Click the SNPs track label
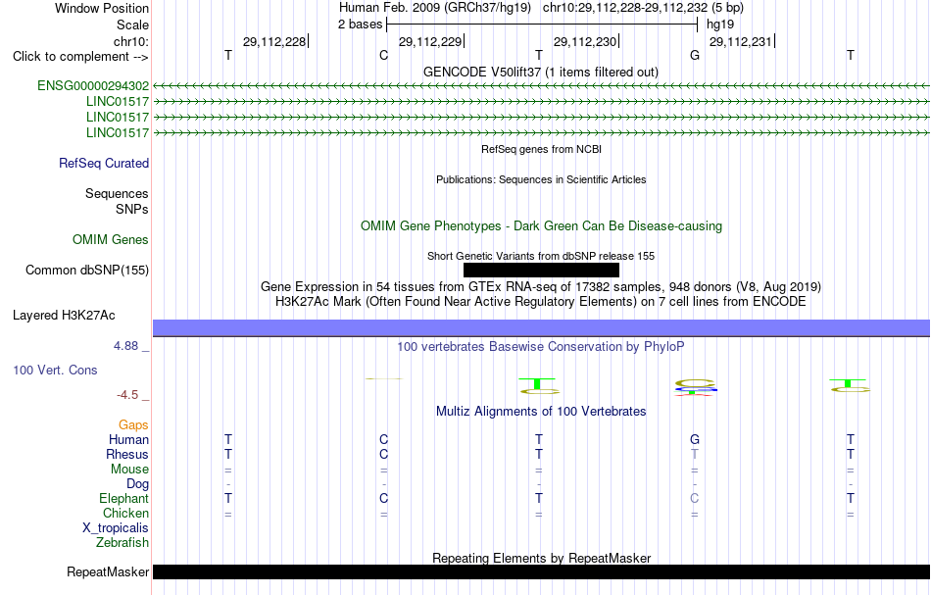This screenshot has height=595, width=931. click(132, 209)
